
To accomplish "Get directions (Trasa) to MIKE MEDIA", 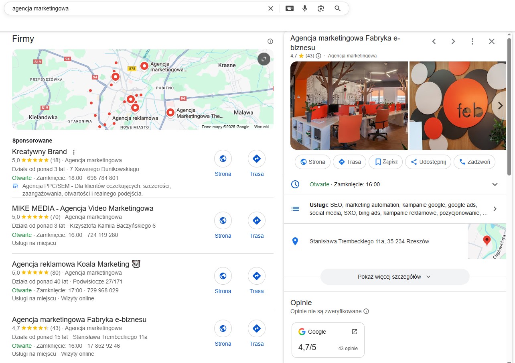I will (x=257, y=225).
